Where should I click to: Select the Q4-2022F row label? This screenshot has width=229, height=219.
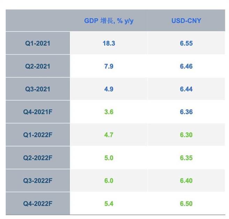pos(37,203)
